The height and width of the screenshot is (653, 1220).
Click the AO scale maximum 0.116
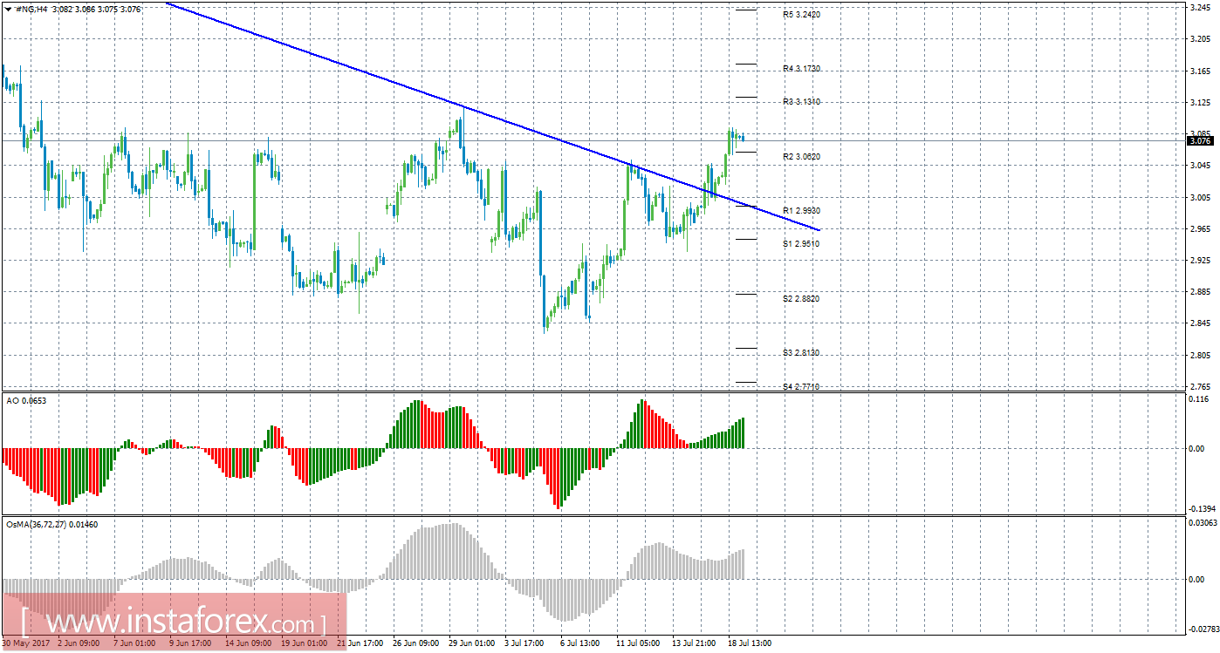click(1200, 398)
